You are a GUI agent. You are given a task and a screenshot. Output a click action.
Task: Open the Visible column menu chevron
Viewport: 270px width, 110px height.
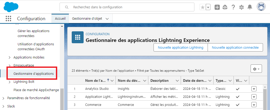pyautogui.click(x=246, y=80)
